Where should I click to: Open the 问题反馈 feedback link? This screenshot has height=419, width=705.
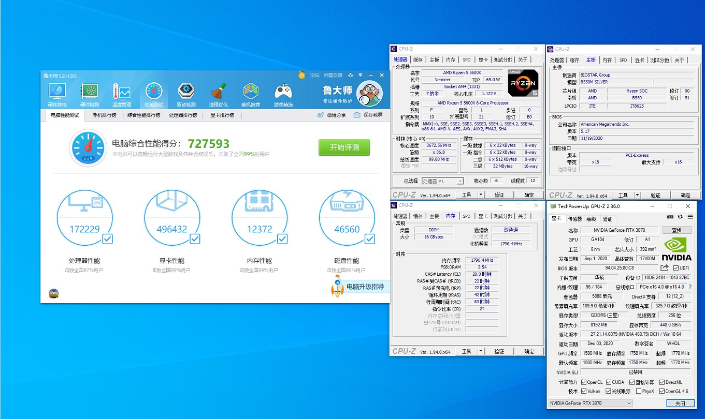pos(333,75)
